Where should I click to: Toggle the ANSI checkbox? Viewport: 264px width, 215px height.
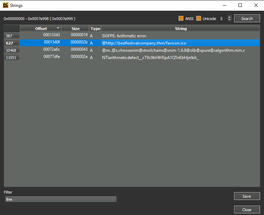(x=181, y=19)
